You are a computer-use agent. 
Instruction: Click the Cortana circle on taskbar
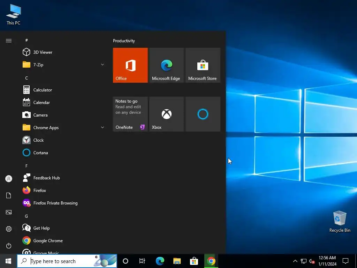pos(126,261)
